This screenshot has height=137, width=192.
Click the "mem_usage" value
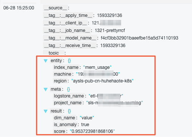(97, 67)
